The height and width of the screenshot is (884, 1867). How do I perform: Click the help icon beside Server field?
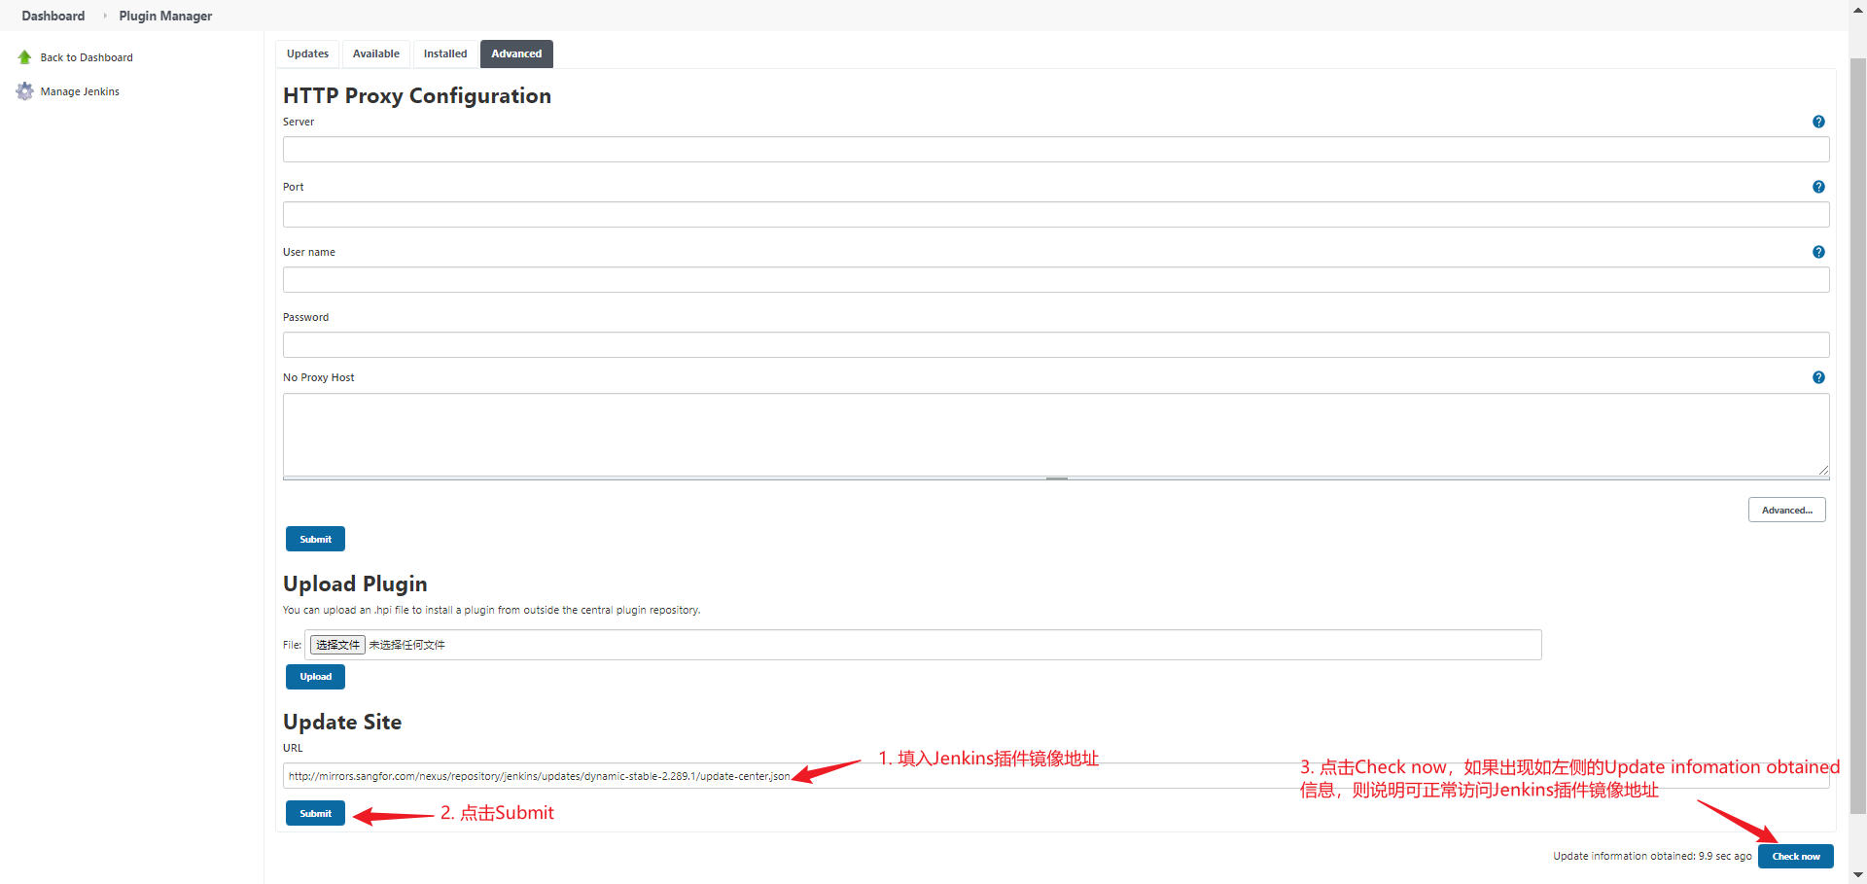(x=1818, y=122)
